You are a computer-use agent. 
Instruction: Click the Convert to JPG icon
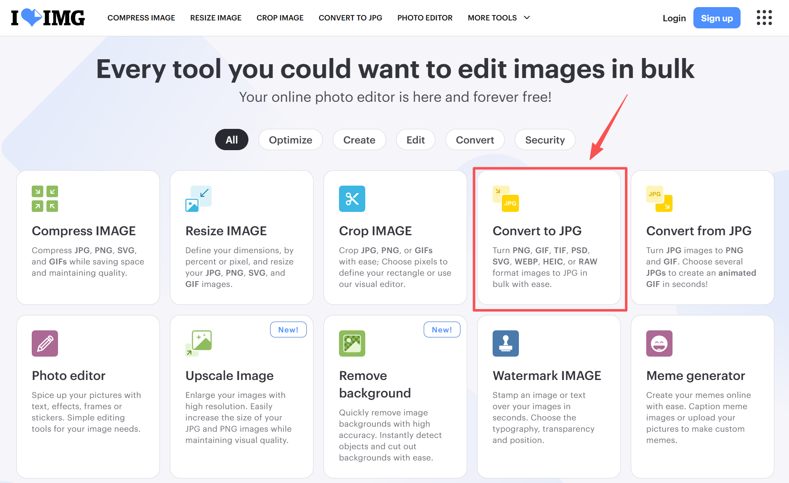coord(506,199)
